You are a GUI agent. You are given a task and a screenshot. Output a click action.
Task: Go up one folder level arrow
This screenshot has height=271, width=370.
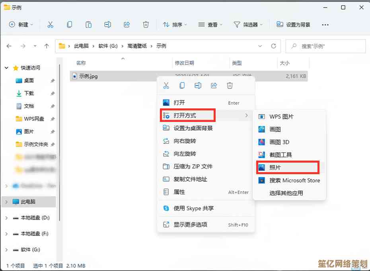click(x=47, y=46)
